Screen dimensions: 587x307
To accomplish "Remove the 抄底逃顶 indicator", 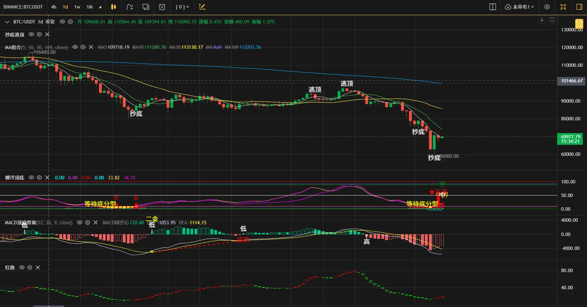I will pyautogui.click(x=47, y=34).
